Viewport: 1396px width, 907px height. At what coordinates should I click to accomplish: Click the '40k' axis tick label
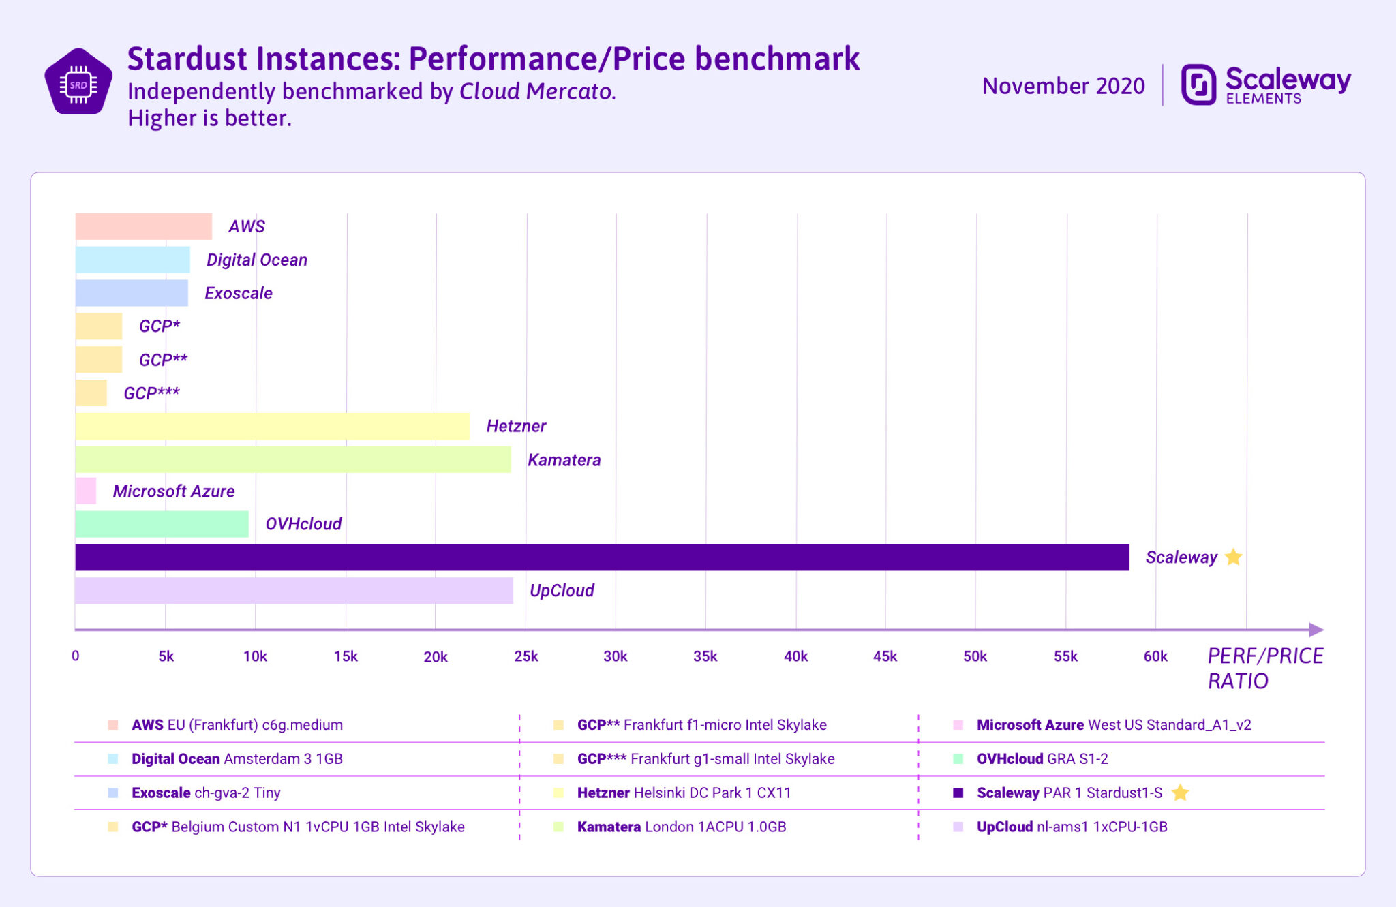click(795, 656)
